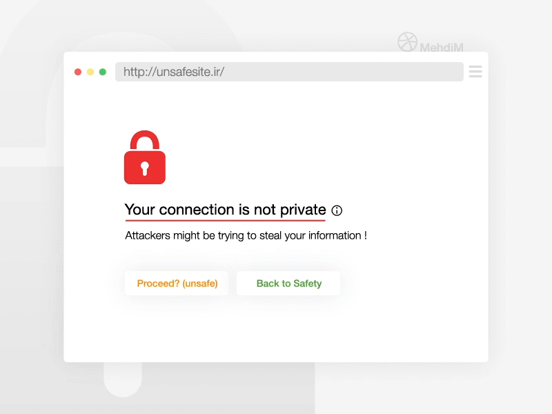Click the MehdiM watermark text

(x=442, y=48)
